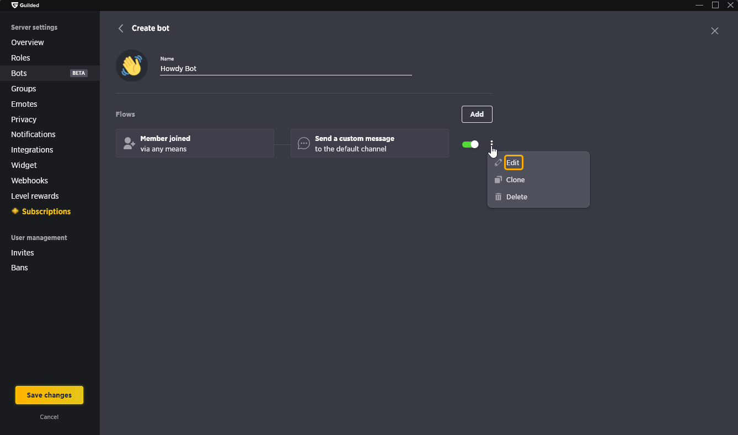This screenshot has width=738, height=435.
Task: Click the Flows section label
Action: tap(125, 115)
